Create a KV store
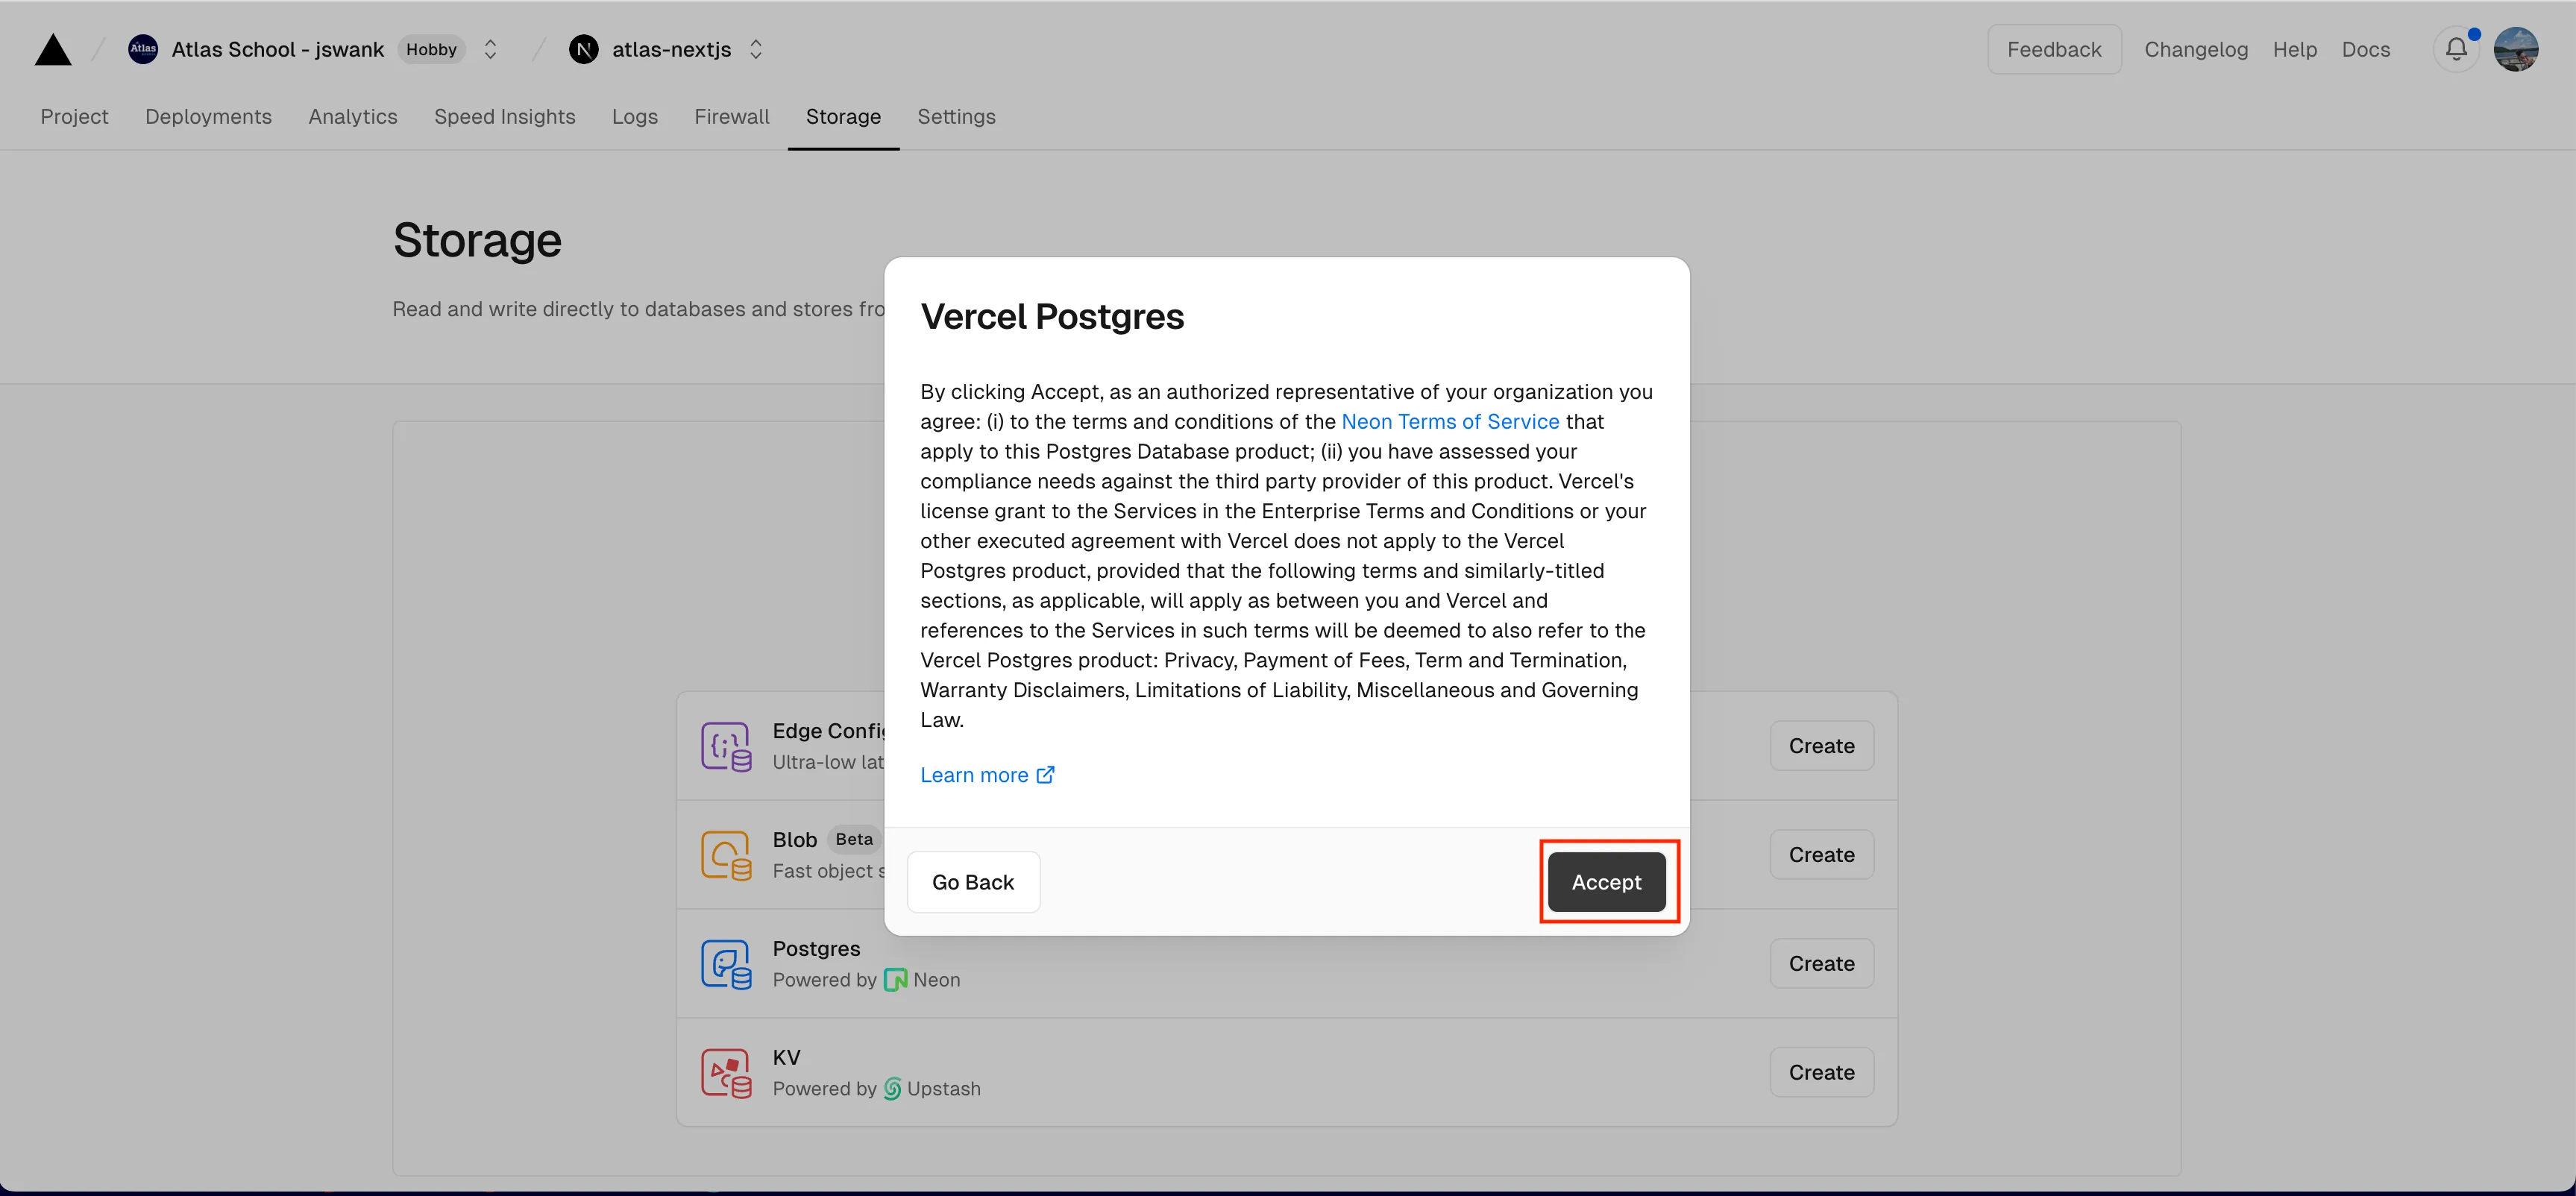Screen dimensions: 2576x1196 pos(1821,1073)
